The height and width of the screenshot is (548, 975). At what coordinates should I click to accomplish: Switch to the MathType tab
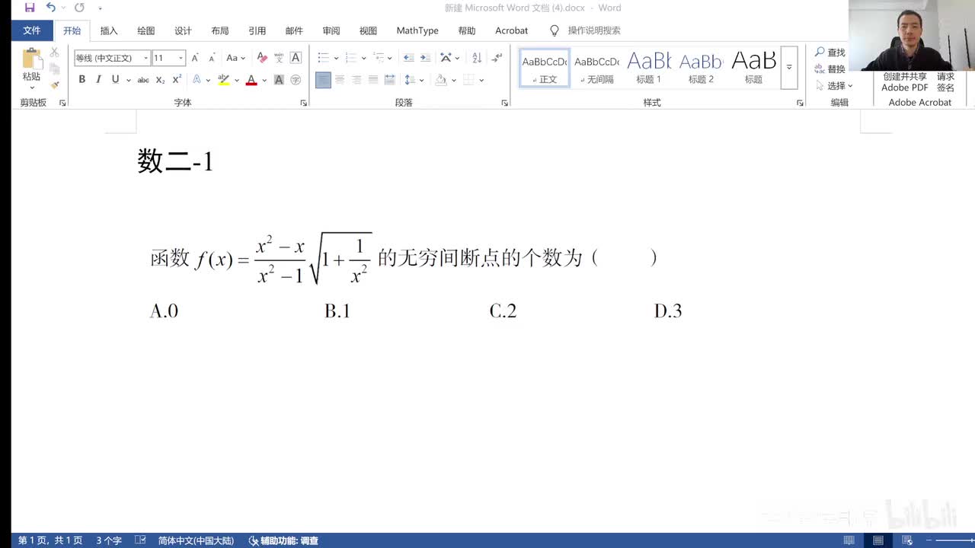[x=417, y=30]
